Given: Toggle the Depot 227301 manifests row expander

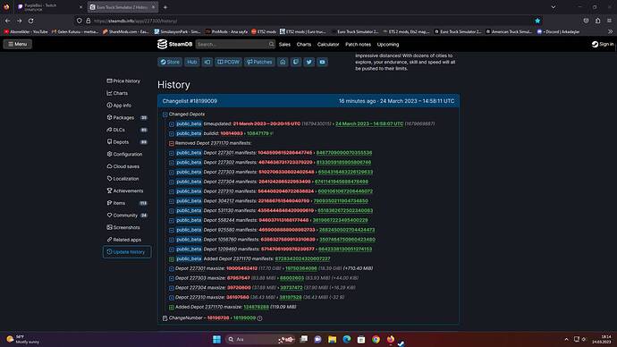Looking at the screenshot, I should (172, 153).
